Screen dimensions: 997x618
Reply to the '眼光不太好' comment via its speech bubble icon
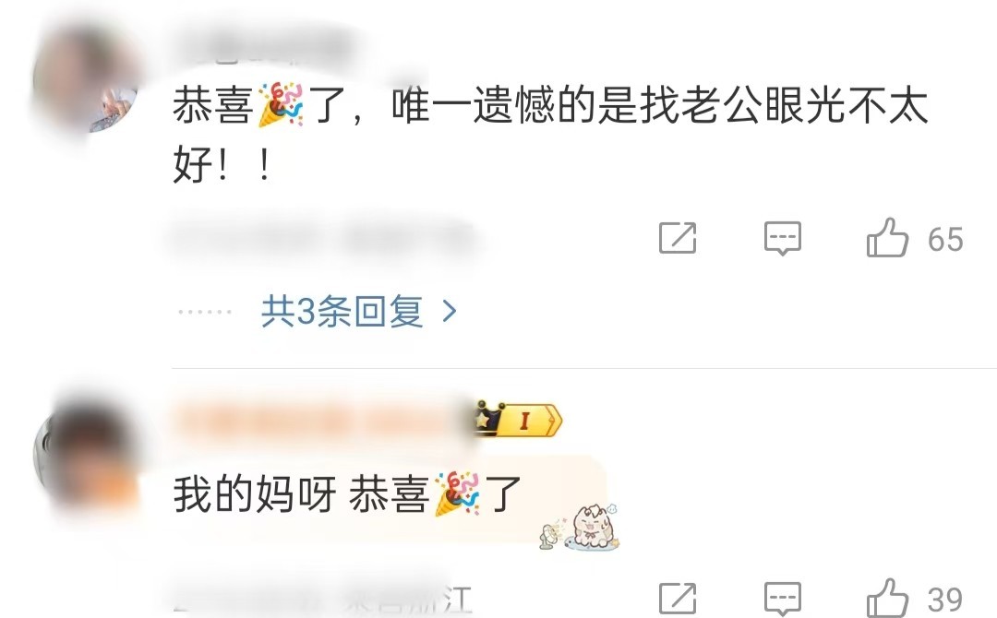[782, 238]
